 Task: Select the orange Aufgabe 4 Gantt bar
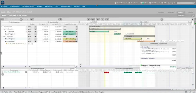click(146, 41)
